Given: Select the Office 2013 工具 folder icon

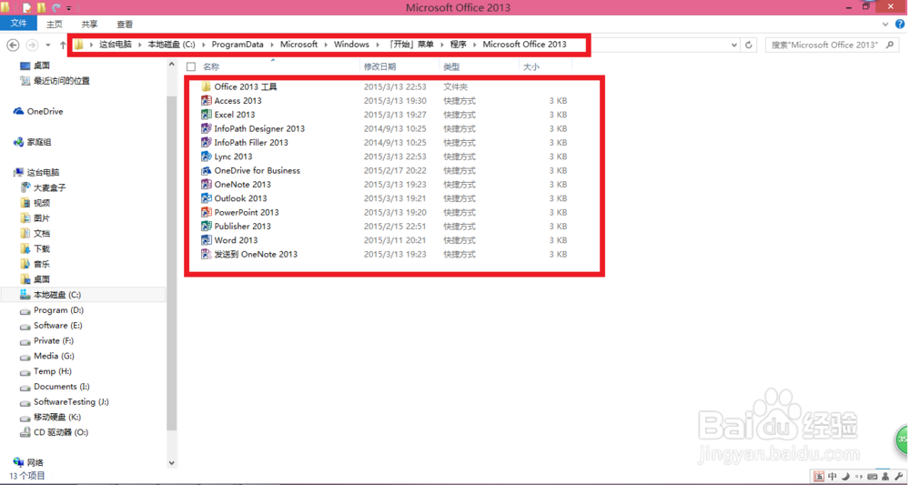Looking at the screenshot, I should [206, 86].
